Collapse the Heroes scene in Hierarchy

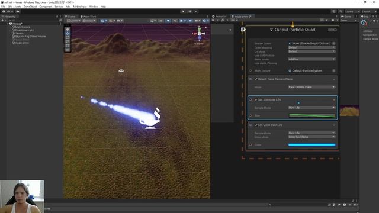point(8,24)
